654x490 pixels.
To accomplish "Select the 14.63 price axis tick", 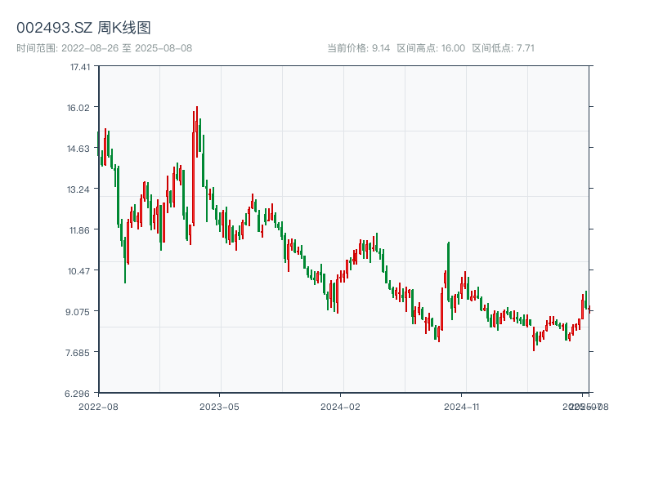I will tap(80, 149).
